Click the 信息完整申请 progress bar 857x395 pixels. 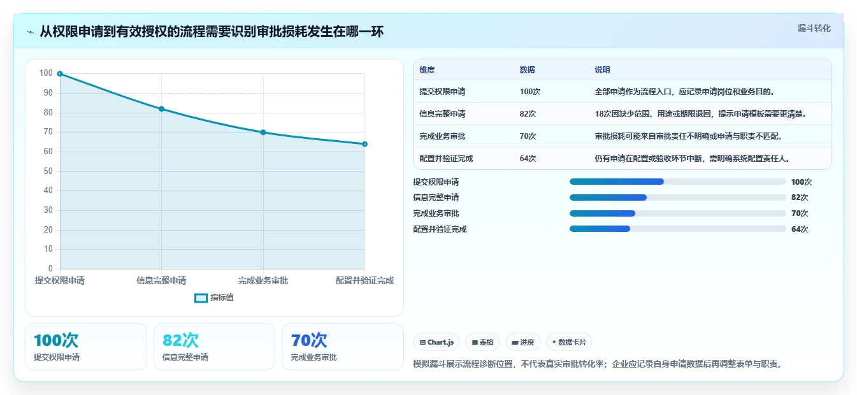tap(678, 197)
